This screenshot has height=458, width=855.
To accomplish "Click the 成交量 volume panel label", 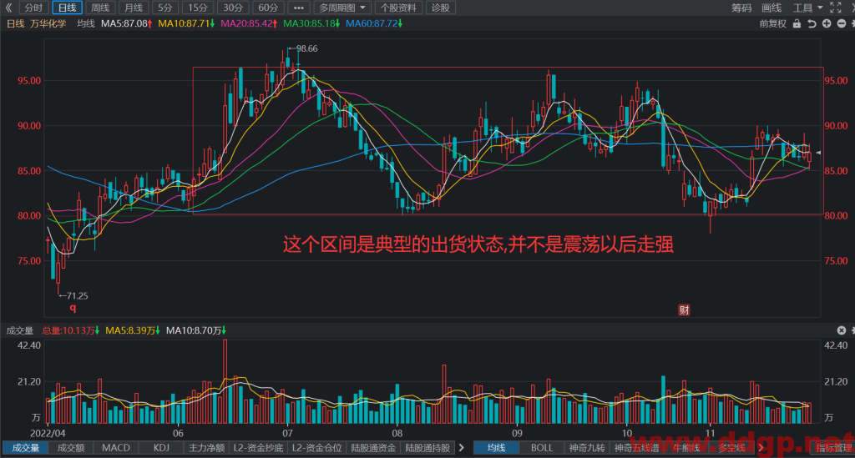I will coord(20,330).
